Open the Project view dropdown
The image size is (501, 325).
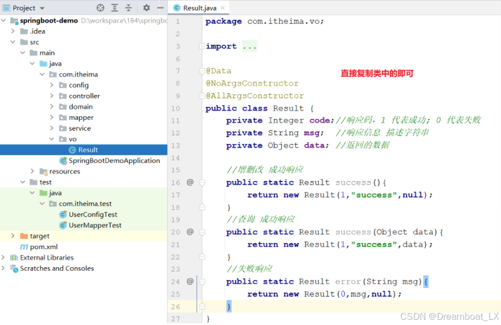pyautogui.click(x=42, y=8)
